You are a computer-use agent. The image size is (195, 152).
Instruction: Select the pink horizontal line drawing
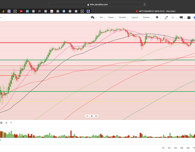coord(97,70)
